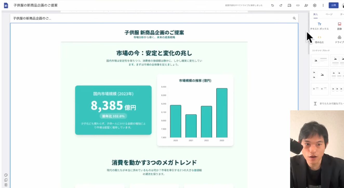Open the three-dot more options menu
Screen dimensions: 344x188
coord(323,5)
